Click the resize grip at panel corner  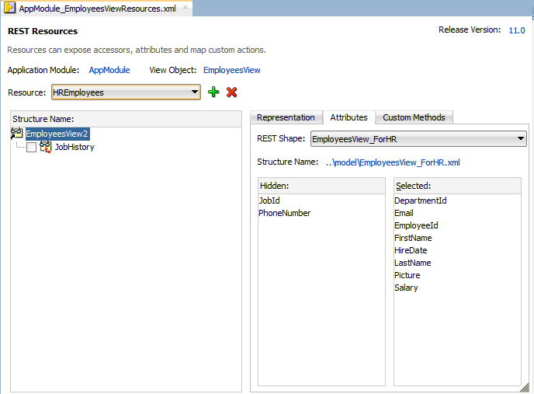(525, 388)
